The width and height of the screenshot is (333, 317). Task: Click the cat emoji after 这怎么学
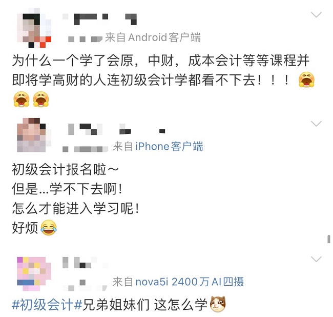(x=218, y=304)
